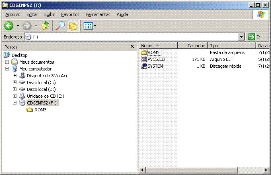Maximize the CDGENPS2 (F:) window

pyautogui.click(x=258, y=5)
